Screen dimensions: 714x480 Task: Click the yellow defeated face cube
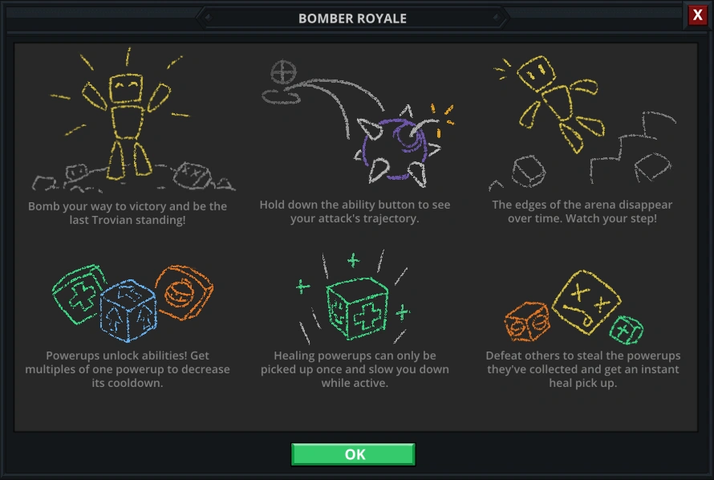pos(587,303)
